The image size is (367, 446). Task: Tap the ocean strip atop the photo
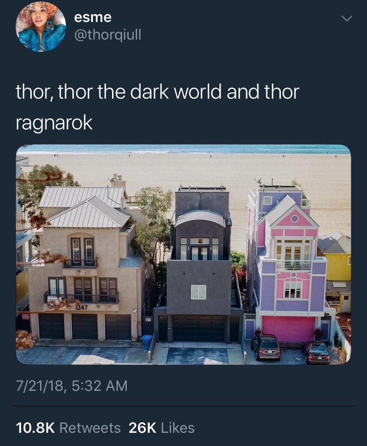[183, 149]
